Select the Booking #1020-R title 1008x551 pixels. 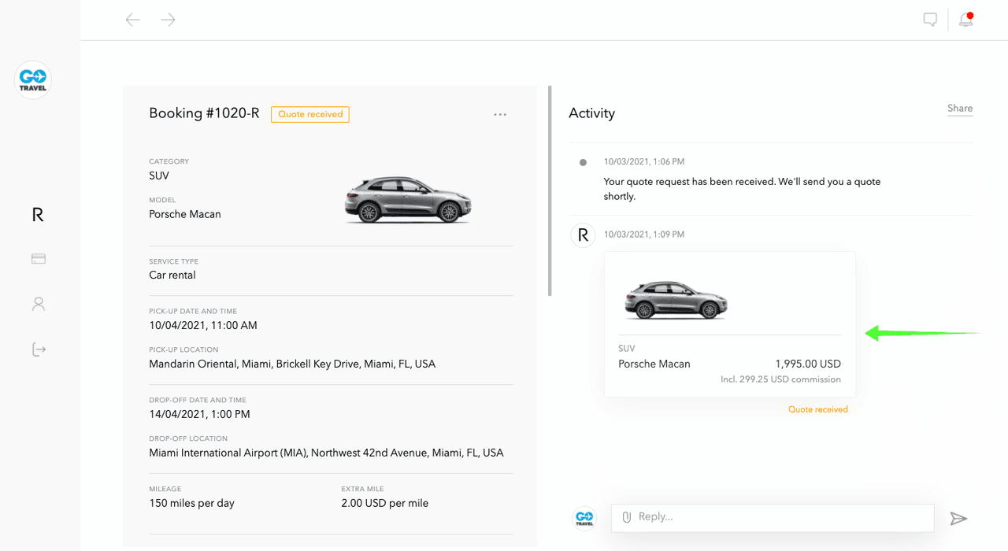pyautogui.click(x=204, y=113)
